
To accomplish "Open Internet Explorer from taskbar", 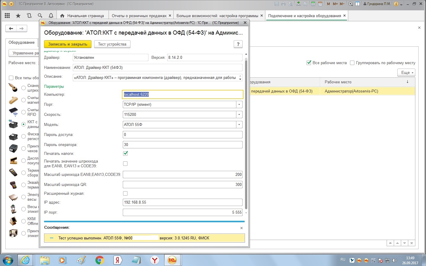I will coord(25,260).
